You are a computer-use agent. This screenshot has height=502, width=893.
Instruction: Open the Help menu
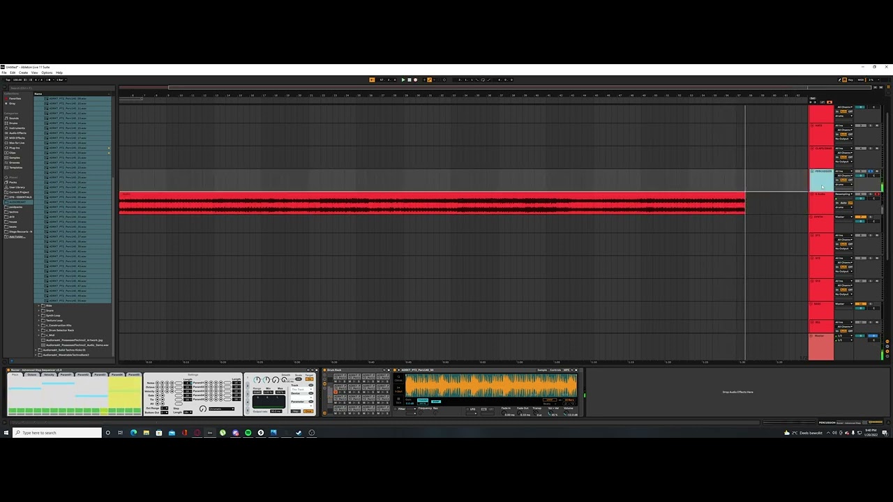click(x=59, y=73)
